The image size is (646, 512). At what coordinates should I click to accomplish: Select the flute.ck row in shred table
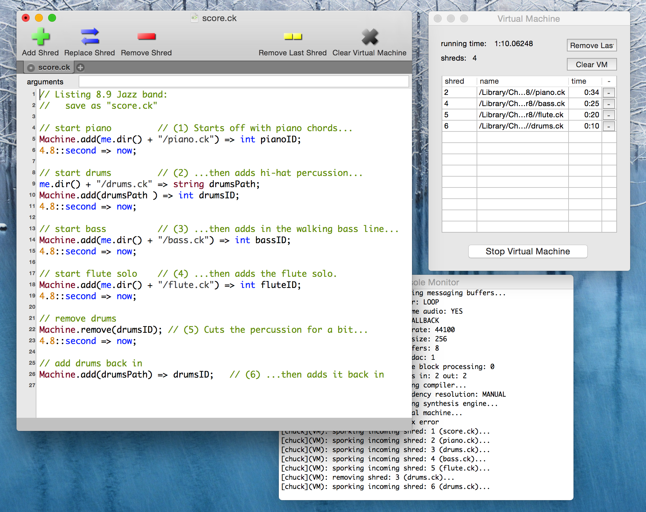[x=521, y=115]
